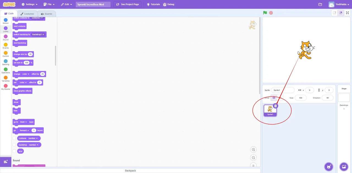Zoom in on the code workspace
Screen dimensions: 352x173
254,150
